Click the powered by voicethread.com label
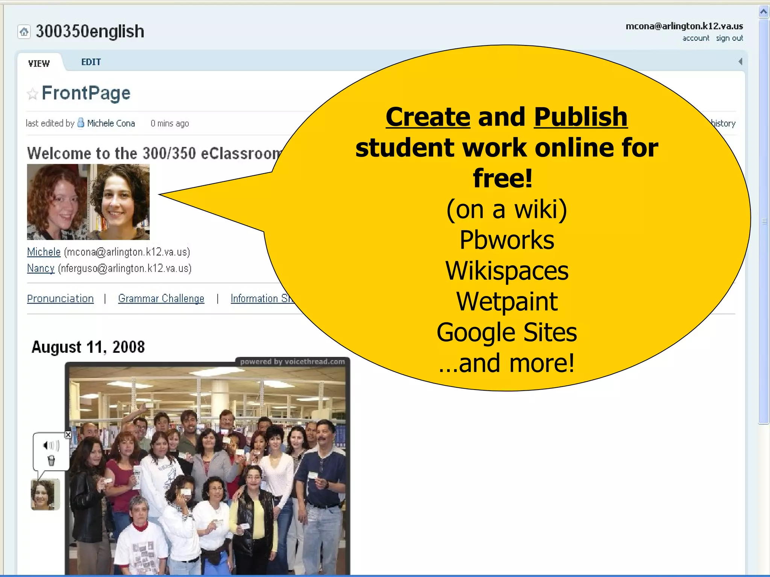This screenshot has width=770, height=577. (x=293, y=361)
